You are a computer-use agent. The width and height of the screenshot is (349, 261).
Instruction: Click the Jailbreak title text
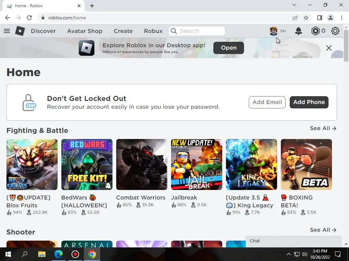tap(184, 197)
